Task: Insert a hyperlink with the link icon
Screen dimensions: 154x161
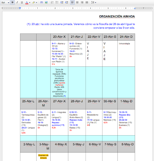Action: [41, 2]
